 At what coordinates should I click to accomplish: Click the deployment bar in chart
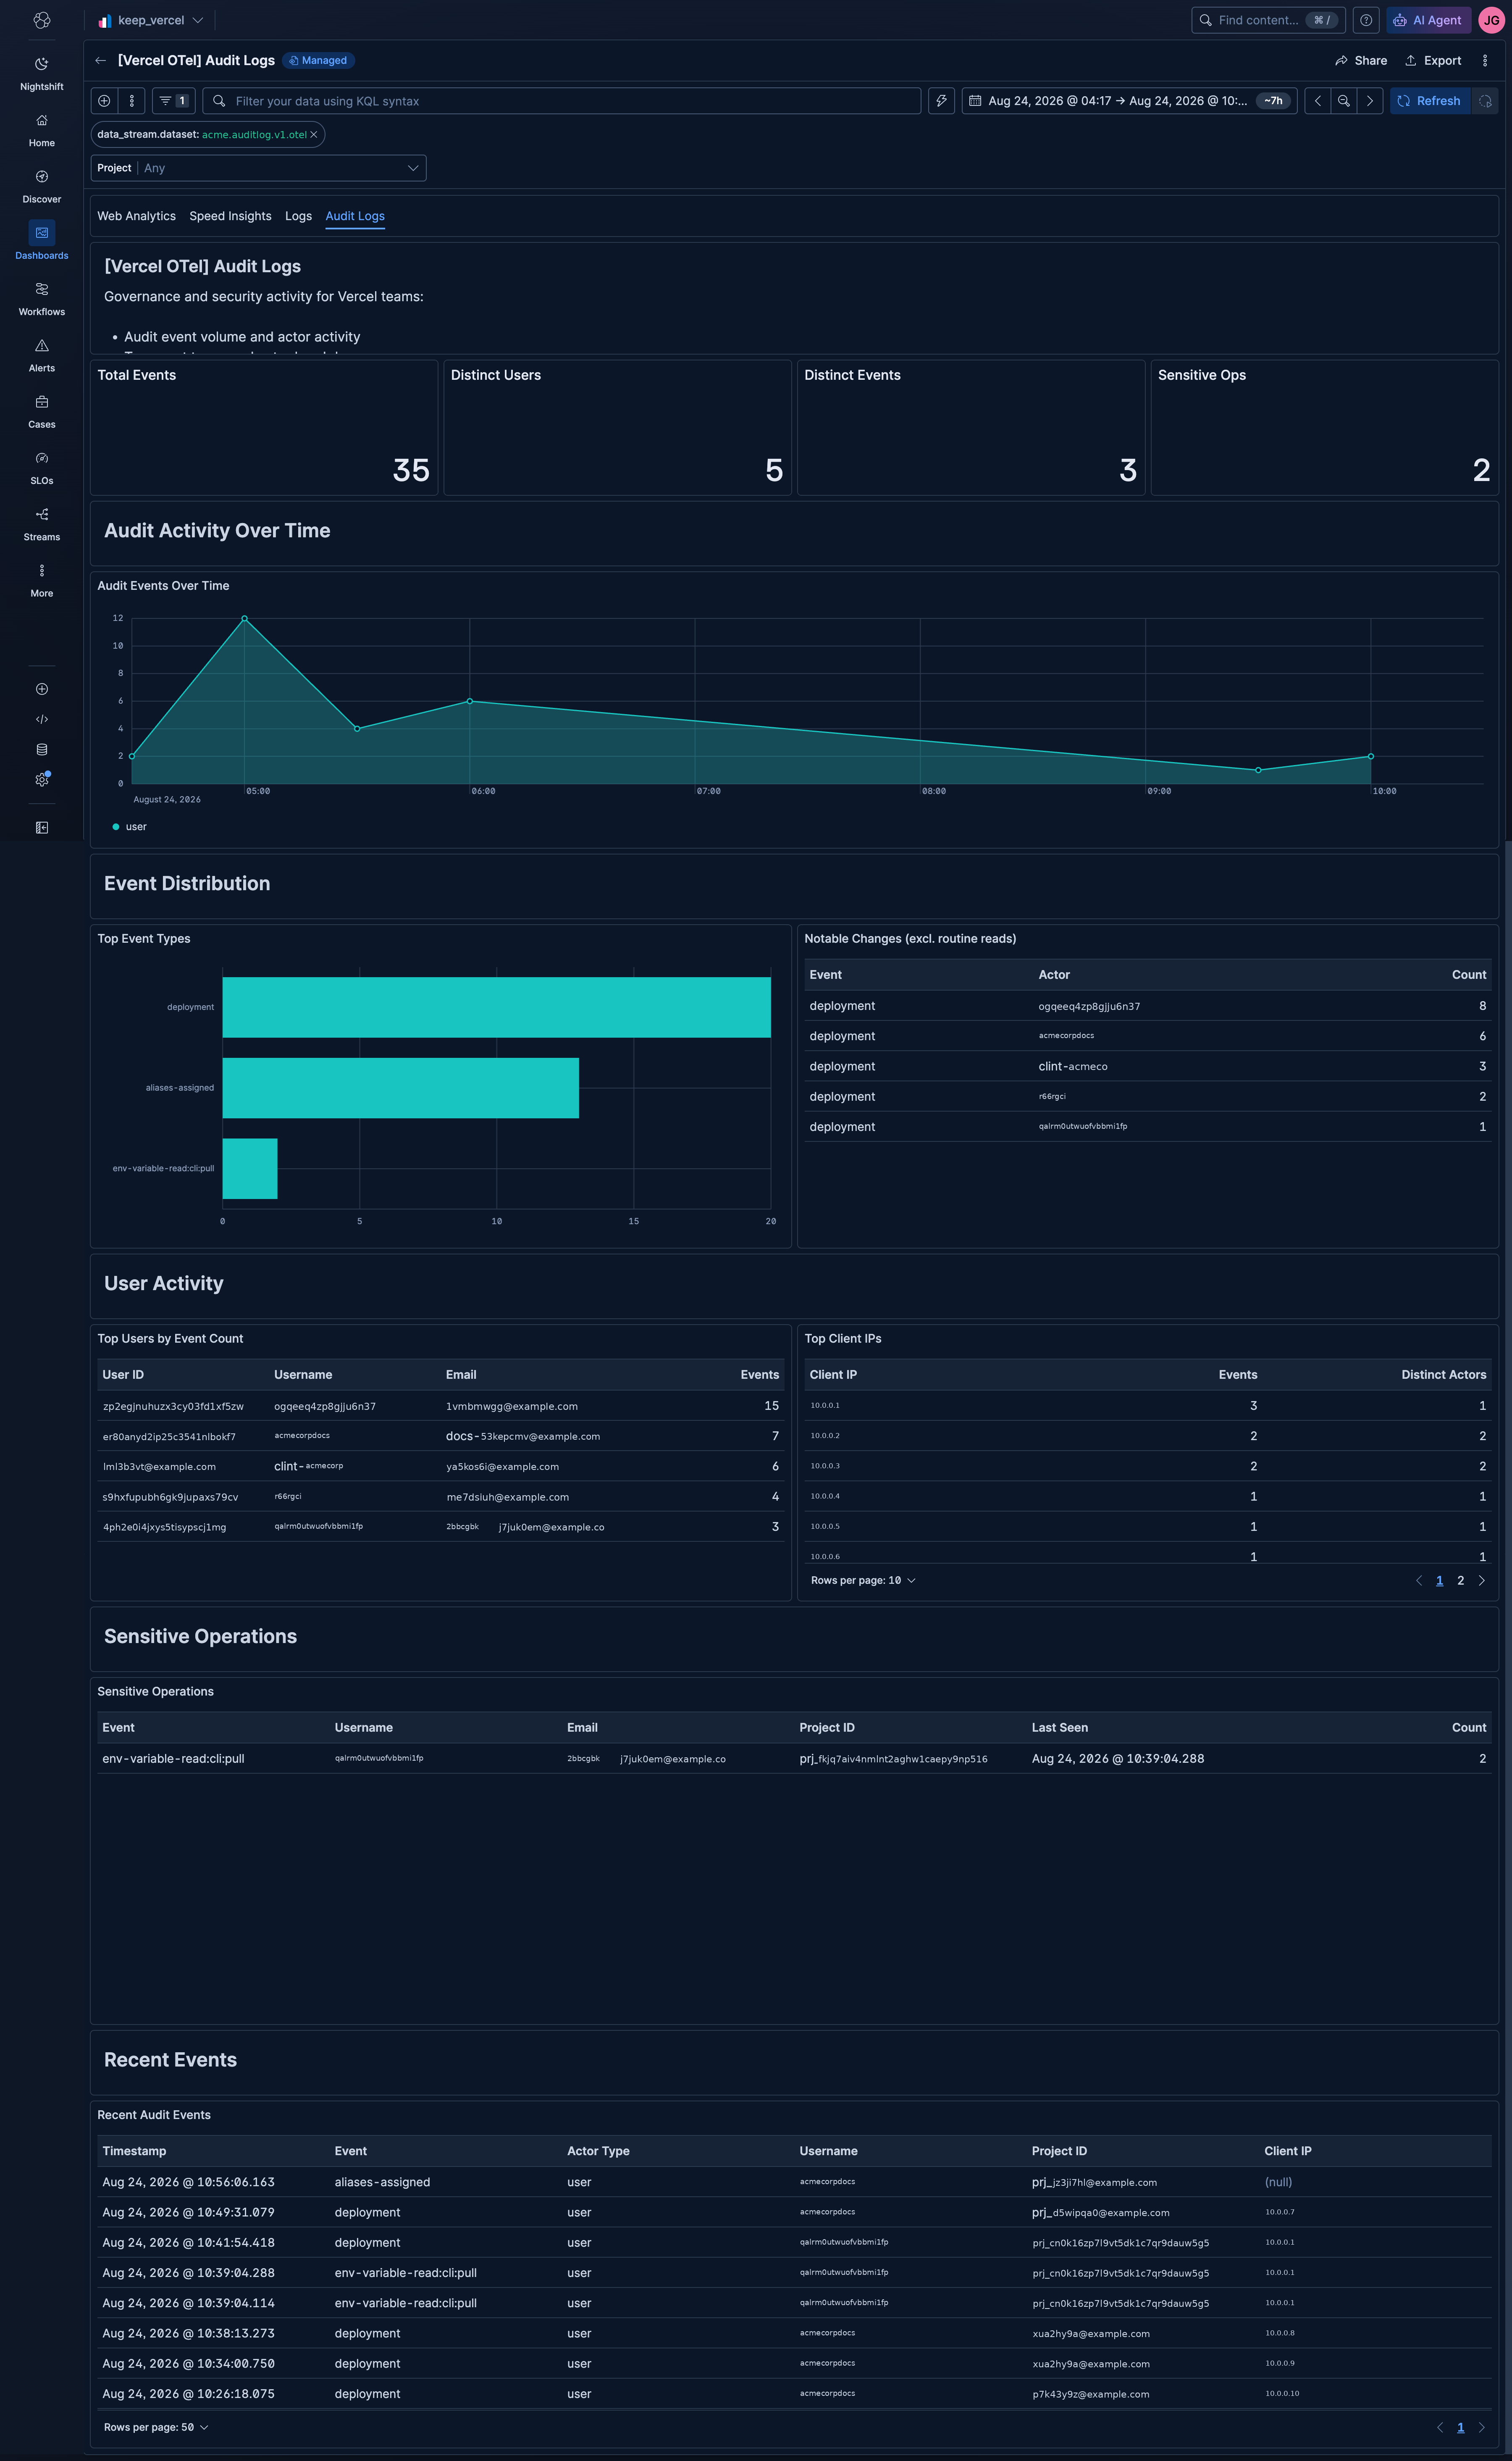496,1007
